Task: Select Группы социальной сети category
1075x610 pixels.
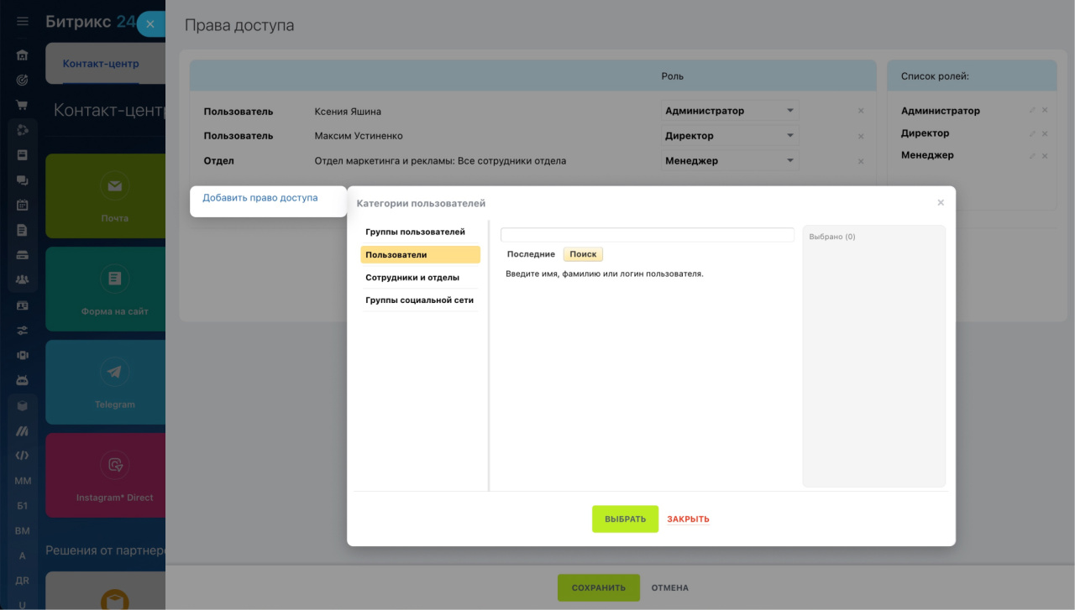Action: coord(420,300)
